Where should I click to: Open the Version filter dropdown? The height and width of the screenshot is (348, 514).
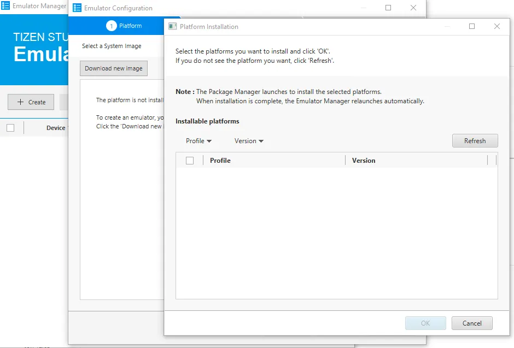pyautogui.click(x=249, y=141)
